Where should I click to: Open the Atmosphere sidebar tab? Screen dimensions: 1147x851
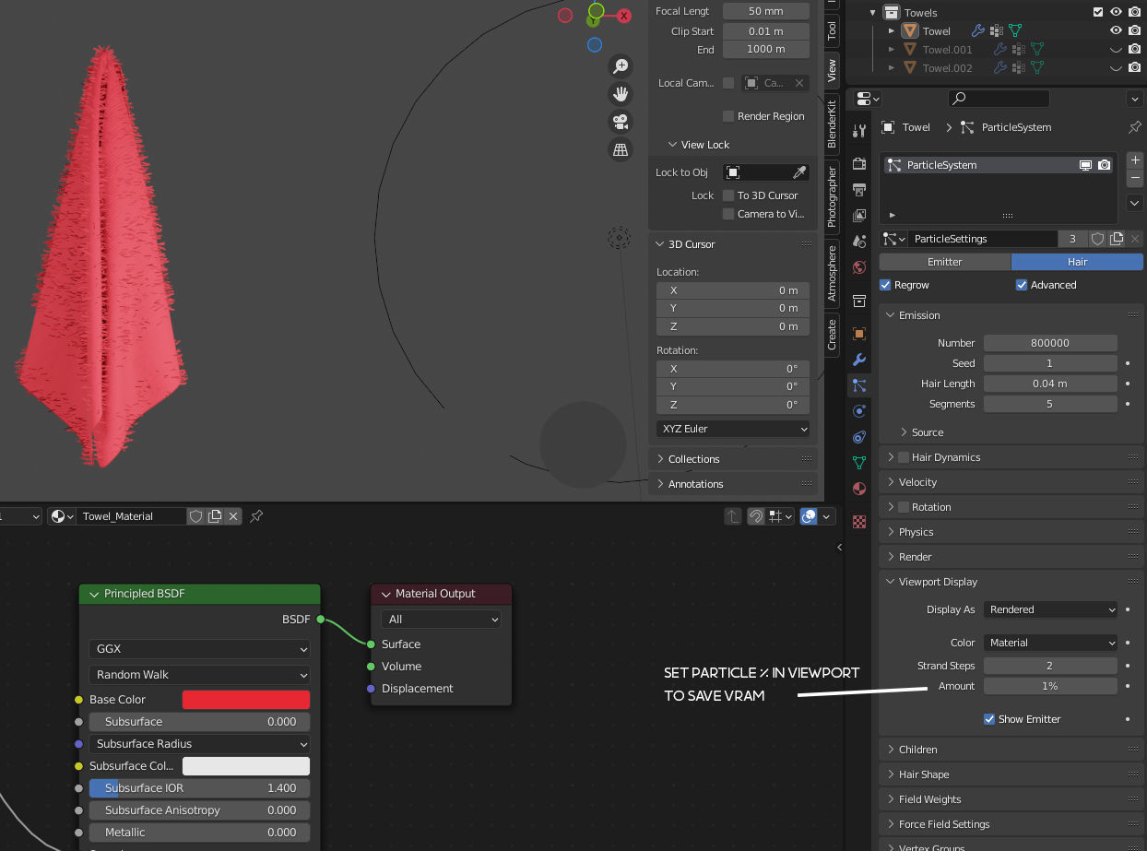[832, 273]
